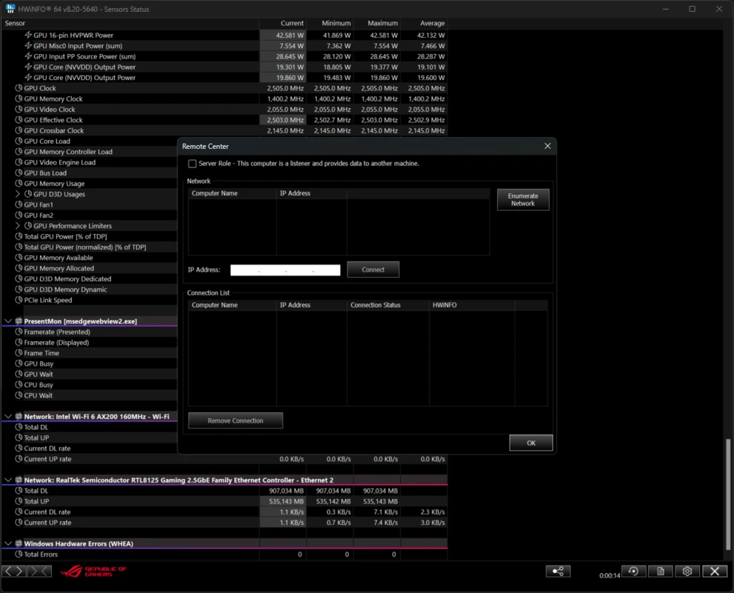Click the Remove Connection button
This screenshot has width=734, height=593.
coord(236,420)
